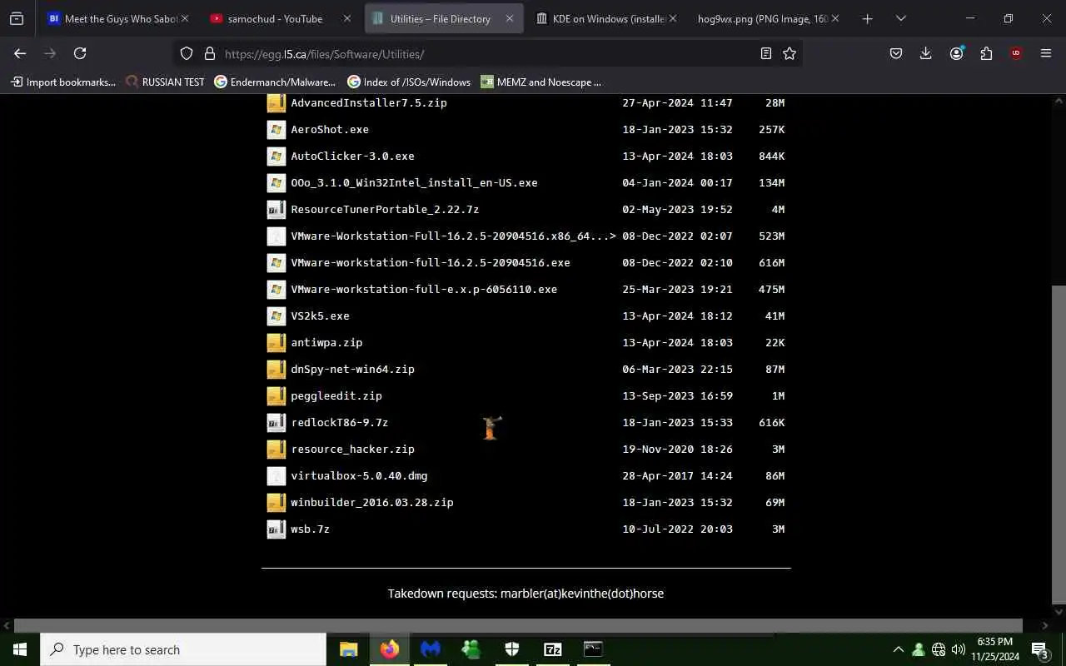Image resolution: width=1066 pixels, height=666 pixels.
Task: Open the Firefox account icon
Action: 956,53
